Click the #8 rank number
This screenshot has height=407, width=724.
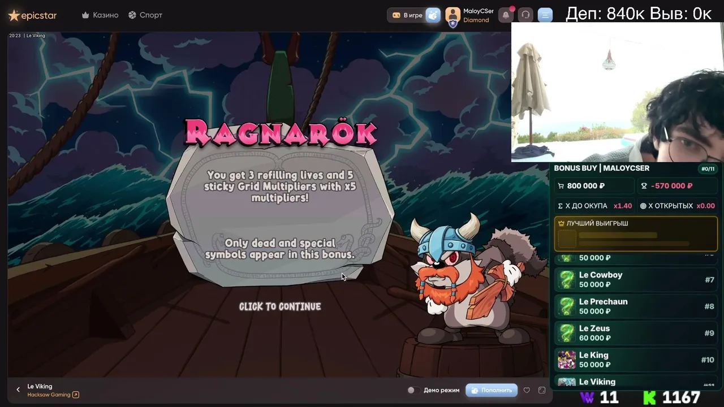(x=709, y=306)
